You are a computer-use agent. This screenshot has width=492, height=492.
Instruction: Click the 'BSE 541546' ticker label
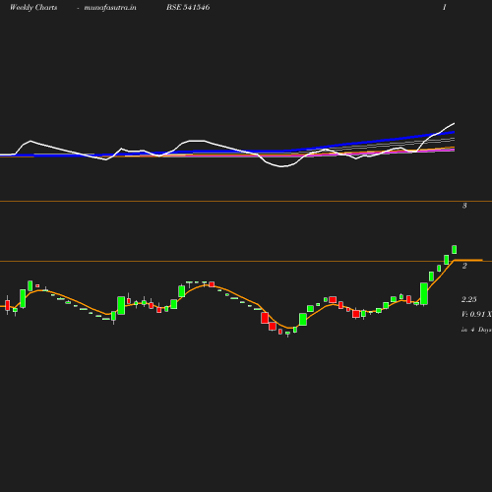(x=188, y=7)
